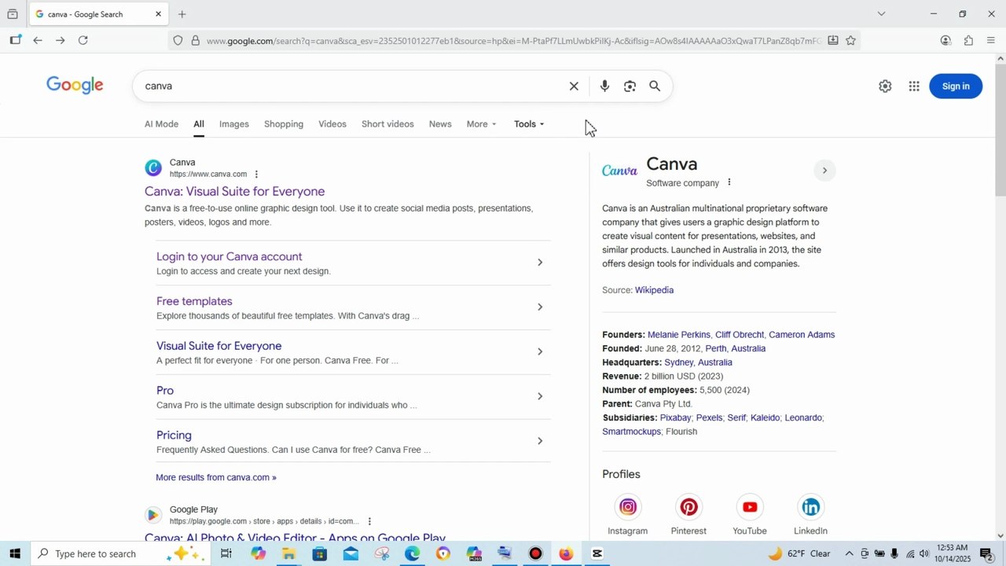Screen dimensions: 1006x566
Task: Click the browser address bar URL
Action: click(x=514, y=41)
